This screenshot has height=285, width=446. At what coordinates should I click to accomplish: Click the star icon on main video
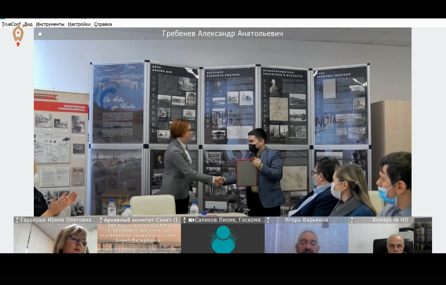[x=40, y=34]
